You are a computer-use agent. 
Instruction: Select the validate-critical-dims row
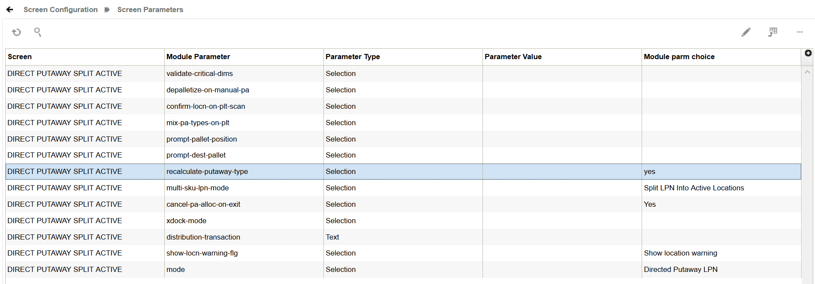click(x=403, y=73)
